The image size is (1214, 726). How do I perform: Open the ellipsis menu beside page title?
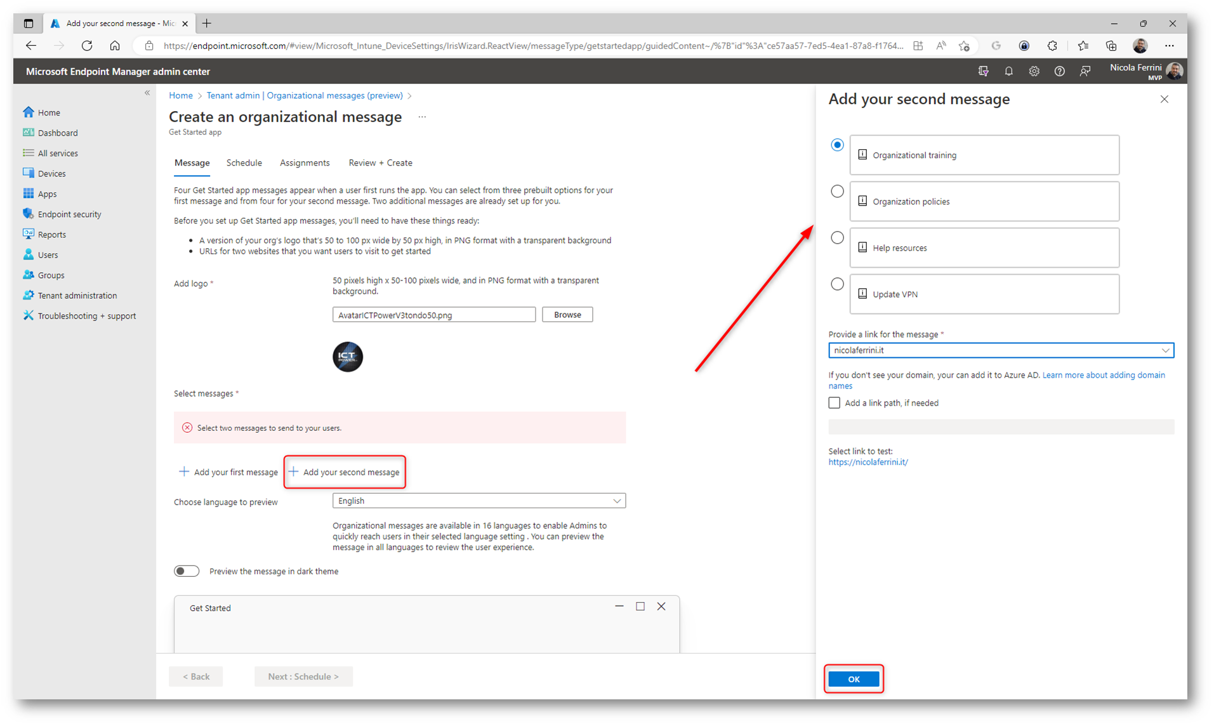coord(422,117)
